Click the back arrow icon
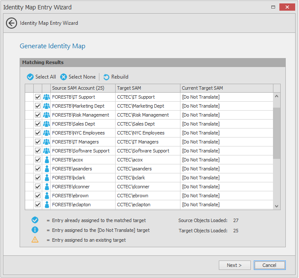Screen dimensions: 299x278 click(12, 23)
